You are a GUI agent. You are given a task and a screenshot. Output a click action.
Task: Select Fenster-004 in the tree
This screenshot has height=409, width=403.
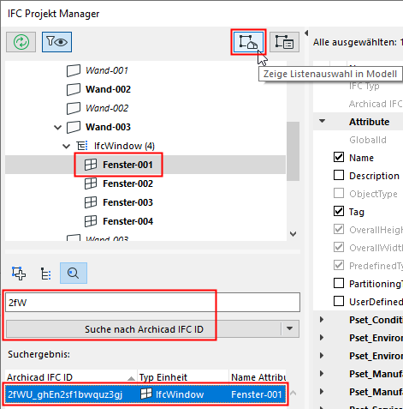pos(127,221)
